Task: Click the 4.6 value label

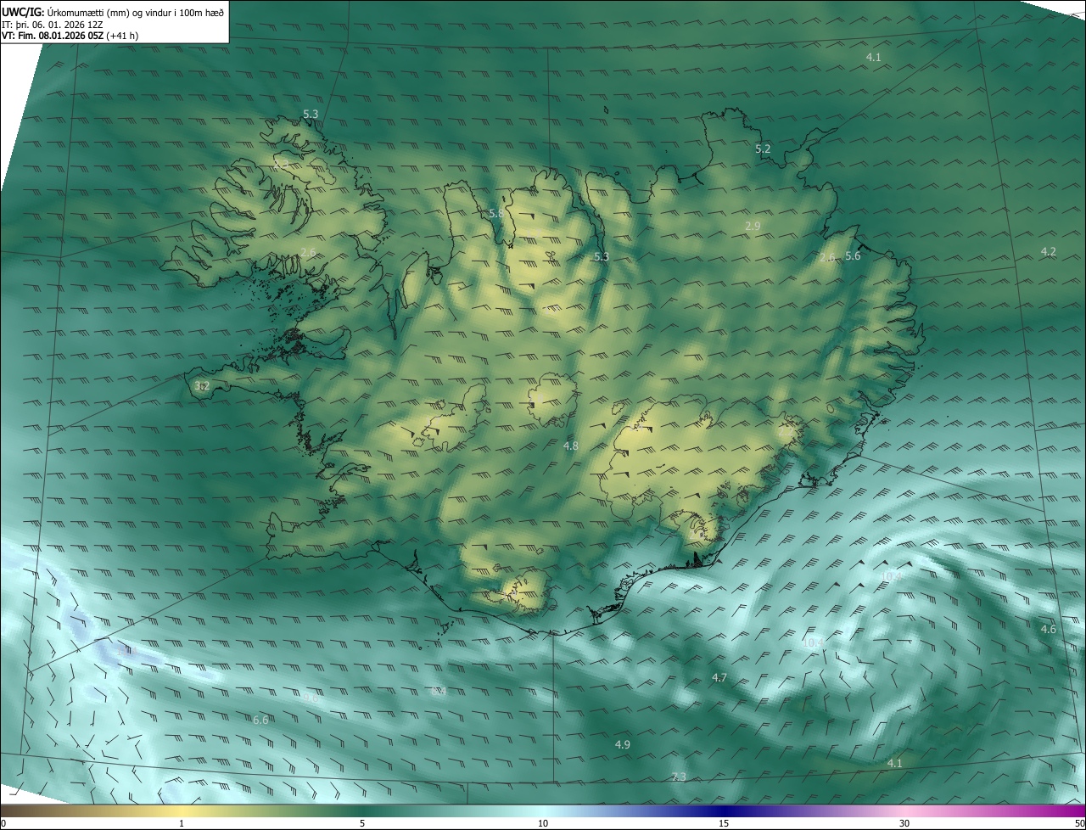Action: [x=1049, y=629]
